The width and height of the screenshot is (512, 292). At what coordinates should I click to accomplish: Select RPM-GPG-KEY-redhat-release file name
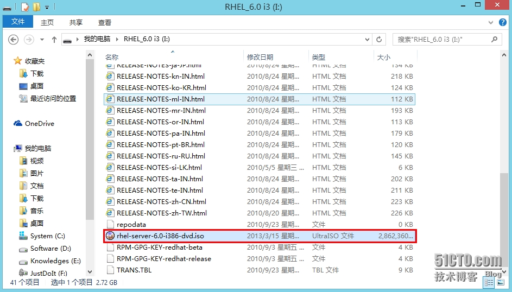164,259
